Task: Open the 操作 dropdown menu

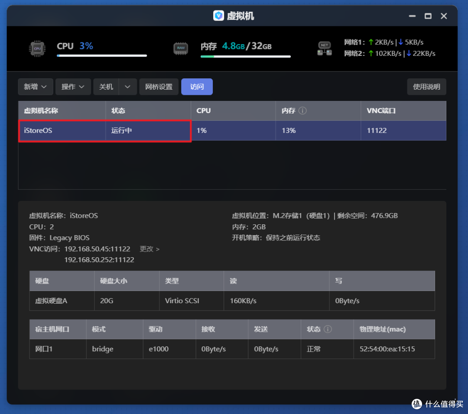Action: (73, 87)
